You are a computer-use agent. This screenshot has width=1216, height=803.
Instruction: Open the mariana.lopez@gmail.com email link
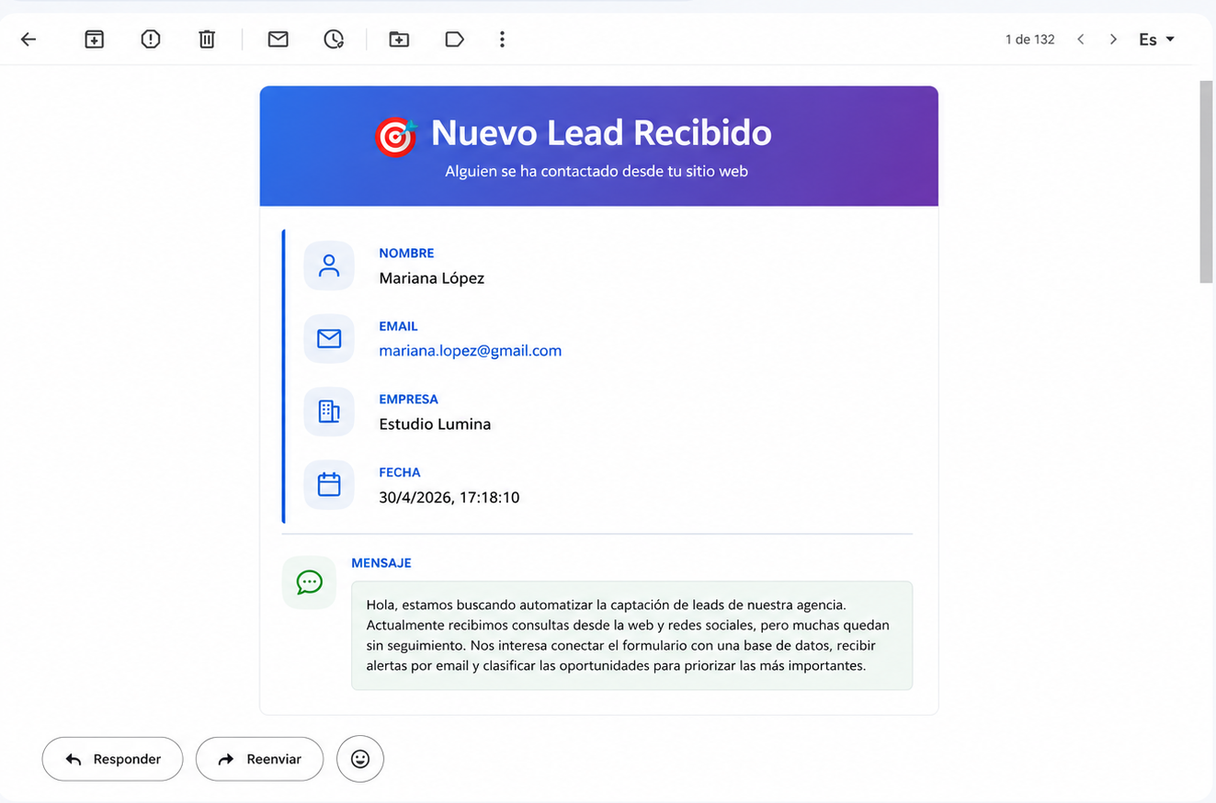pyautogui.click(x=470, y=351)
